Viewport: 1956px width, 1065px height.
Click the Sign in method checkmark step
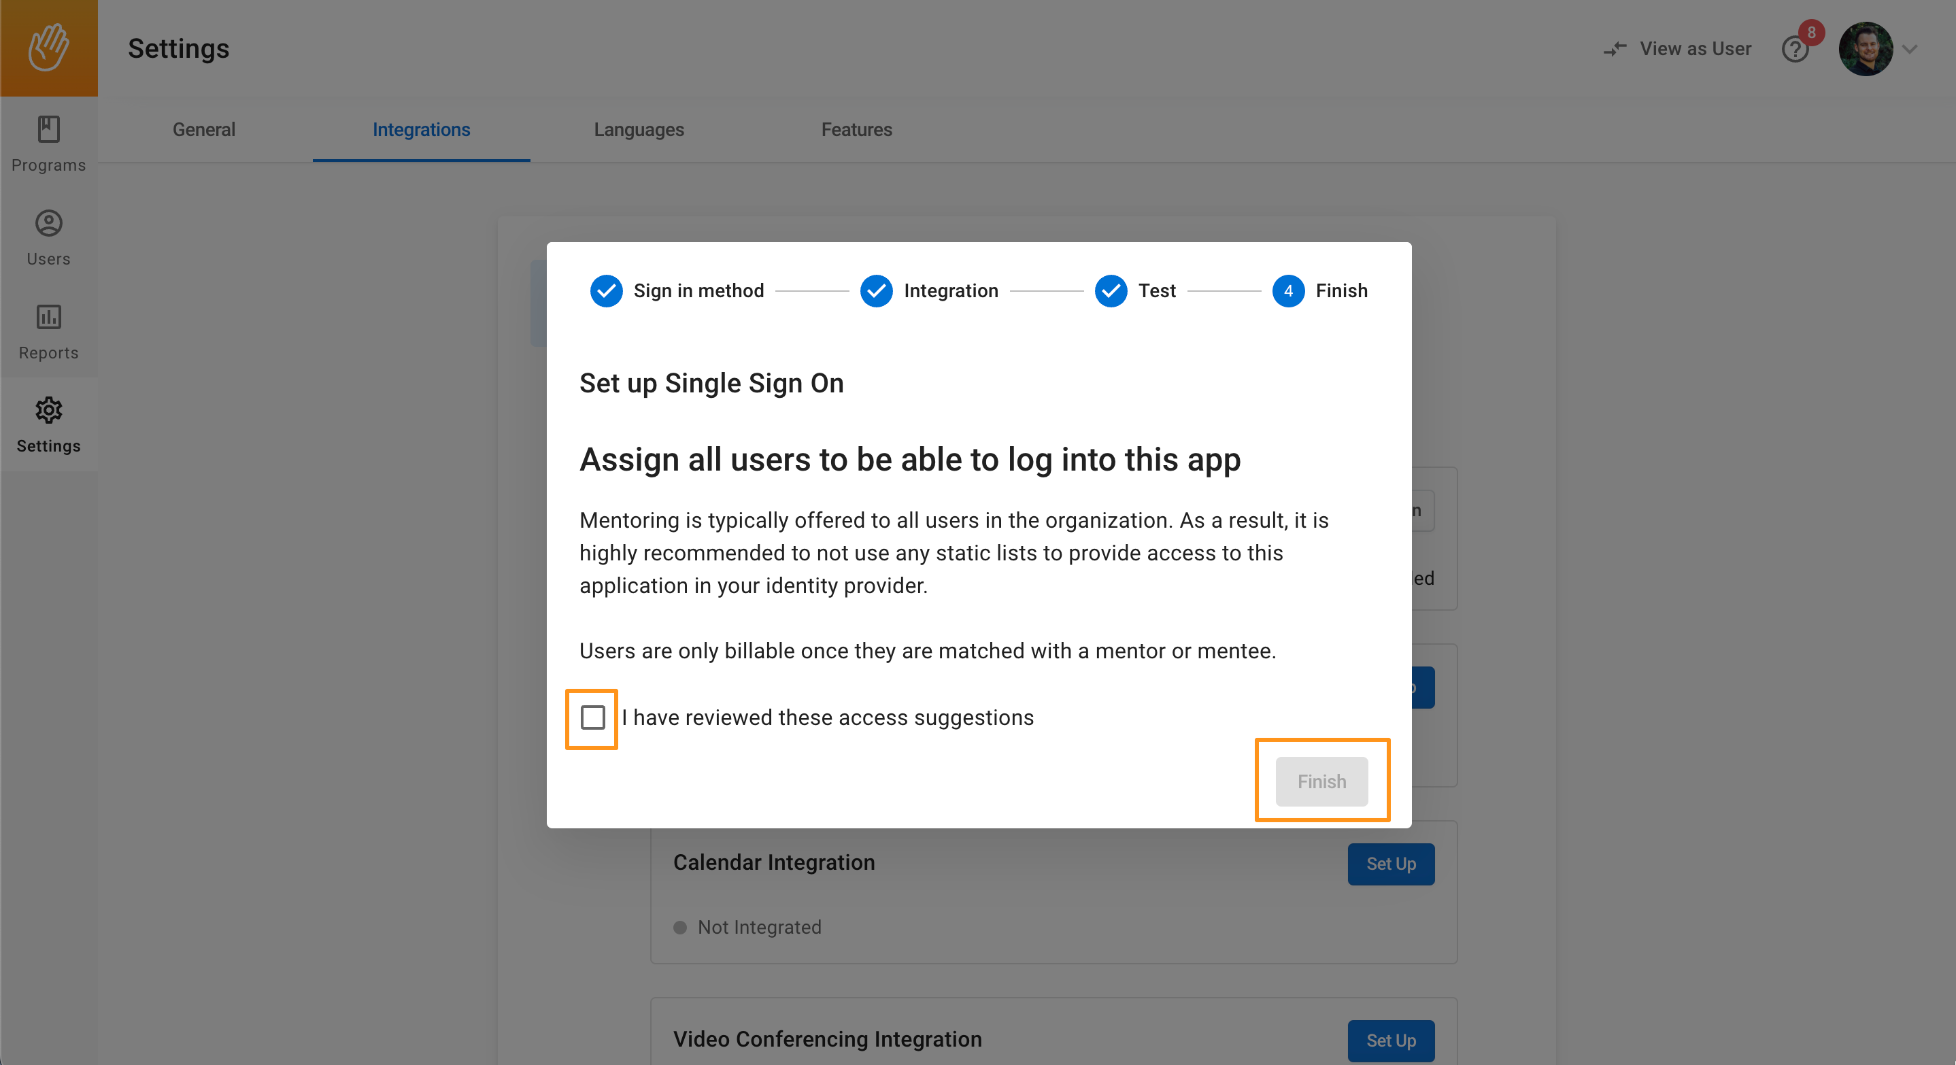[606, 290]
